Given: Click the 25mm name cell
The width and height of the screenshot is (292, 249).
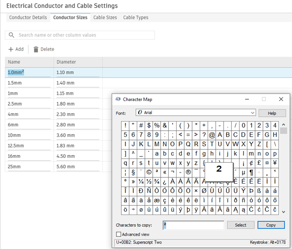Looking at the screenshot, I should [x=29, y=167].
